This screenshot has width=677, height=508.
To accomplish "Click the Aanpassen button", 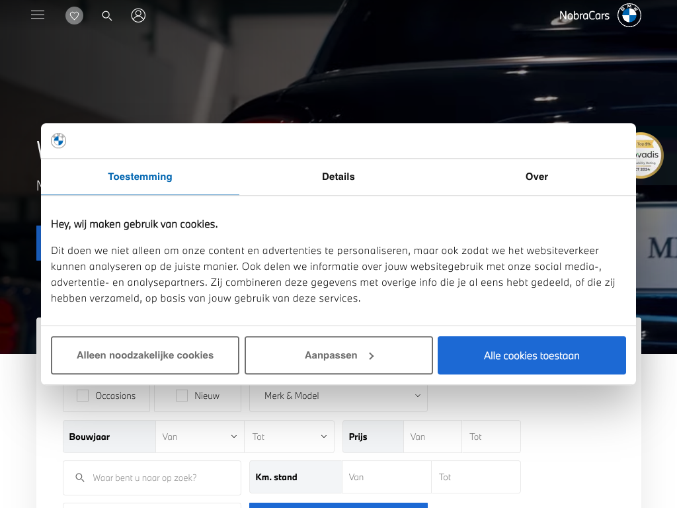I will point(338,355).
